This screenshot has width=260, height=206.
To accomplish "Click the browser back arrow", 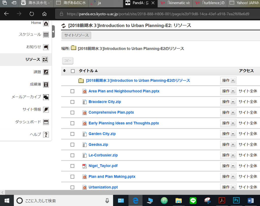I will tap(6, 14).
